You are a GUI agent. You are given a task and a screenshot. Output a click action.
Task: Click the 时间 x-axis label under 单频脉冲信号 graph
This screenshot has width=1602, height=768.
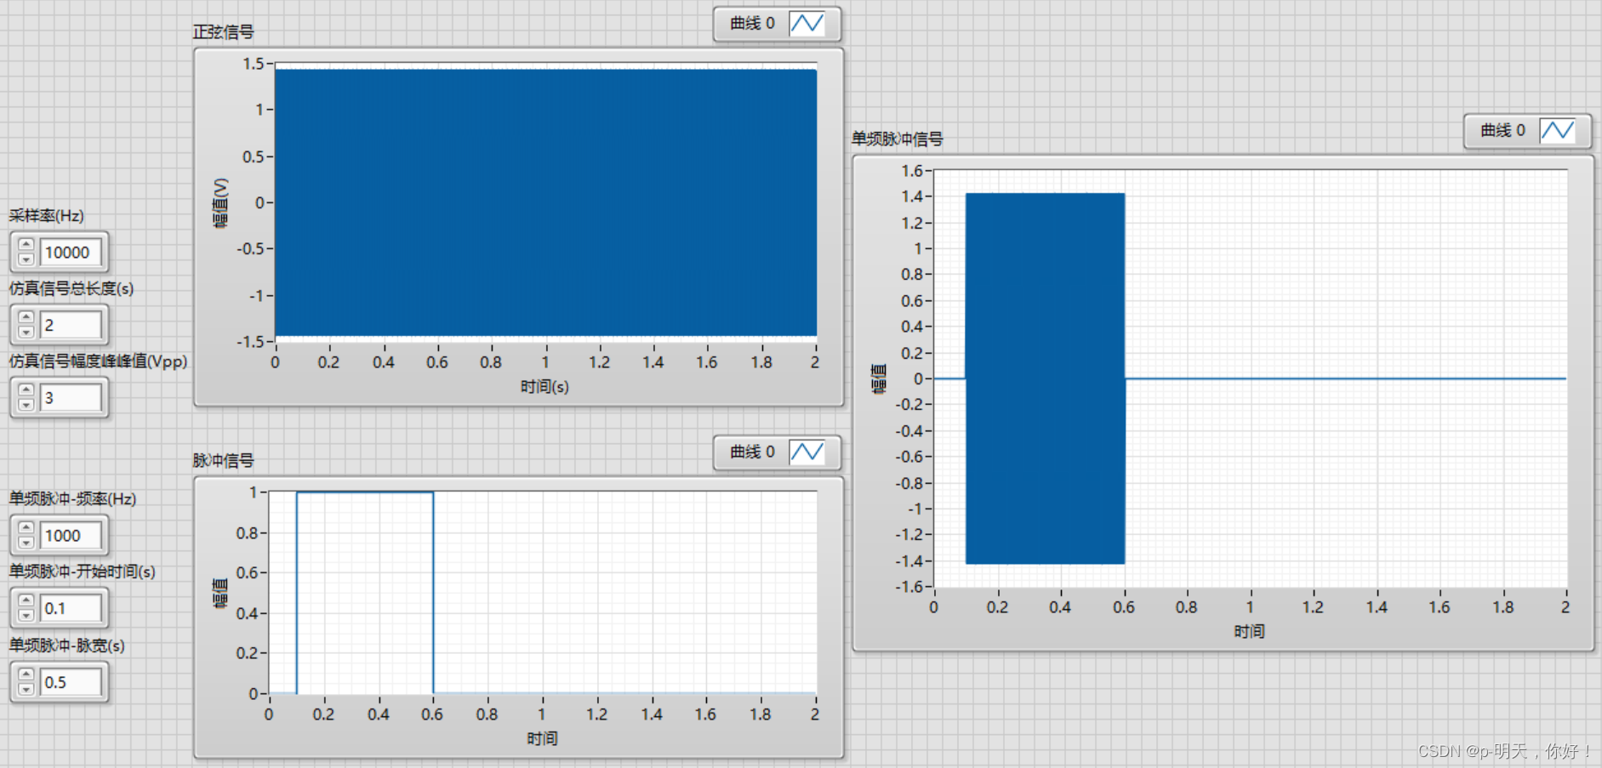1250,631
